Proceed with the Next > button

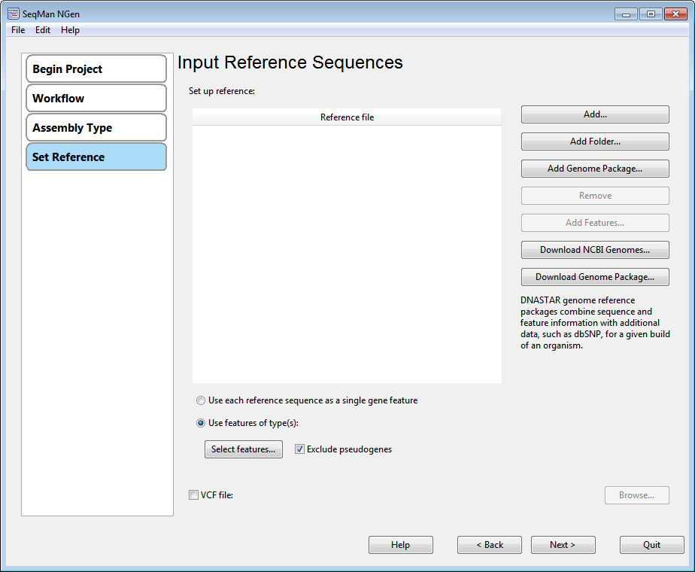pyautogui.click(x=563, y=545)
